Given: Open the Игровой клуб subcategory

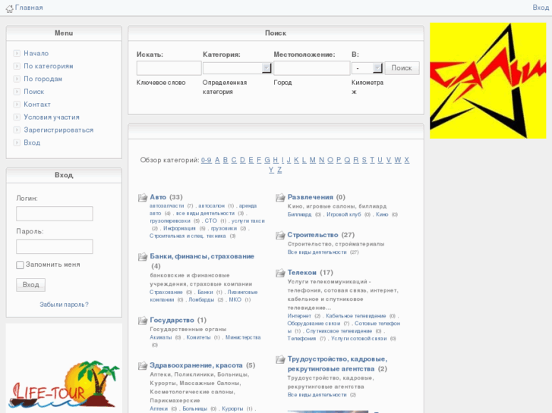Looking at the screenshot, I should [x=344, y=214].
